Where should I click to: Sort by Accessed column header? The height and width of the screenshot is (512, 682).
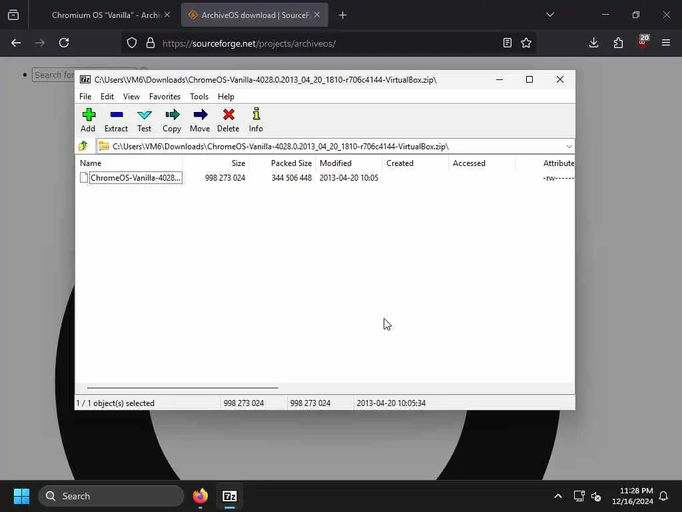tap(482, 163)
